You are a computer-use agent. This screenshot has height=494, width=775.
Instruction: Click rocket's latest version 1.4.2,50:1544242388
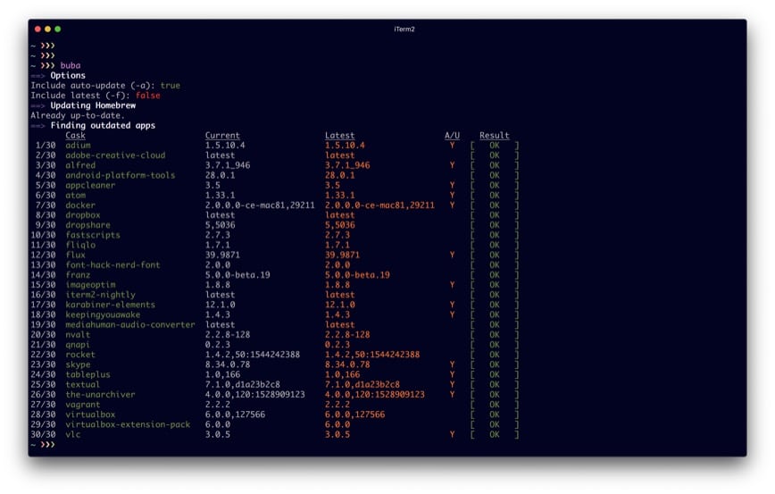coord(372,355)
